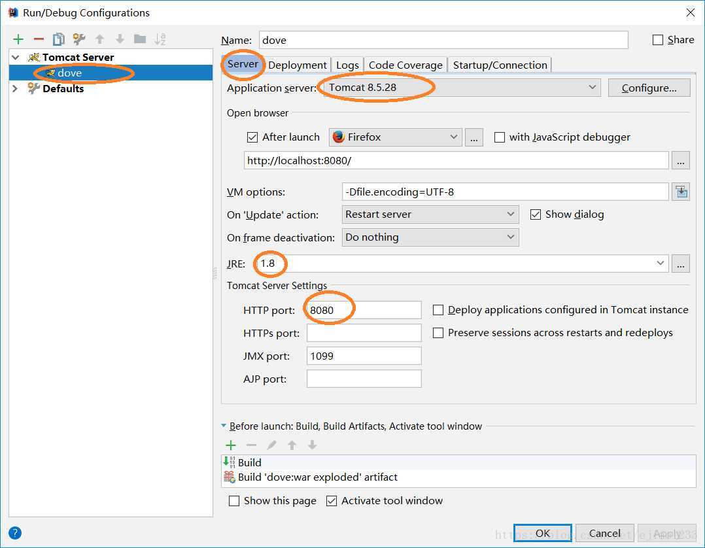This screenshot has width=705, height=548.
Task: Click HTTPs port empty field
Action: pos(364,333)
